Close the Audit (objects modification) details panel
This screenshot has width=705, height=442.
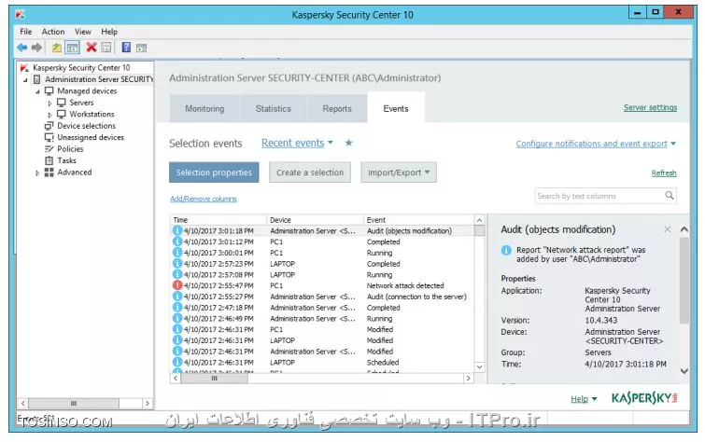tap(668, 229)
